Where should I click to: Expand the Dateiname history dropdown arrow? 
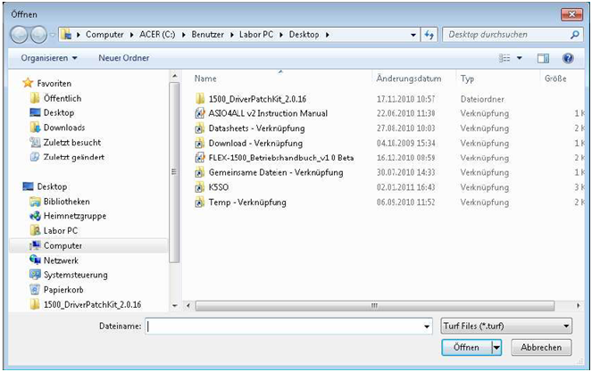point(426,327)
